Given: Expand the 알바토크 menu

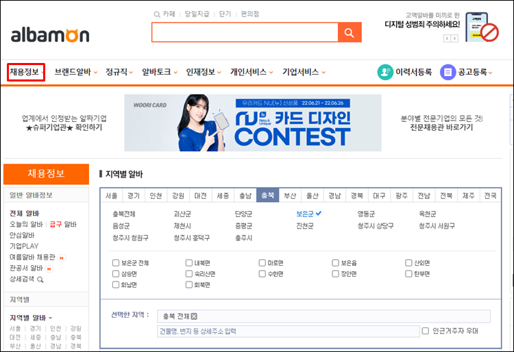Looking at the screenshot, I should tap(159, 72).
